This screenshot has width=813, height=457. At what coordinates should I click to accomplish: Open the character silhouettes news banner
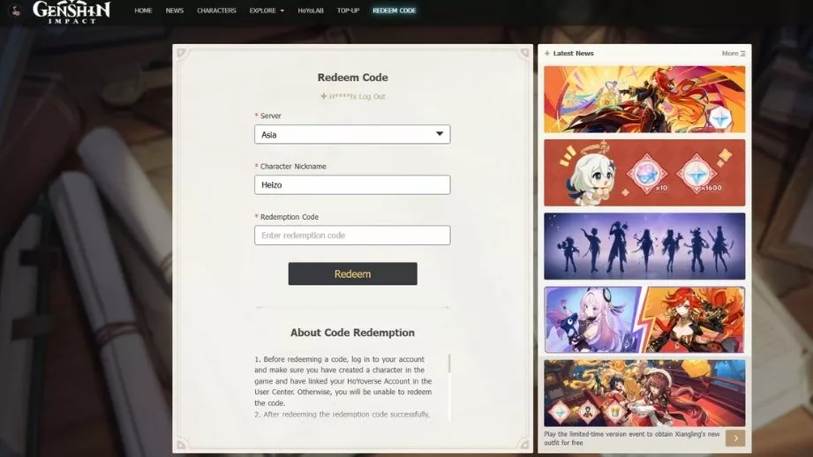(644, 246)
